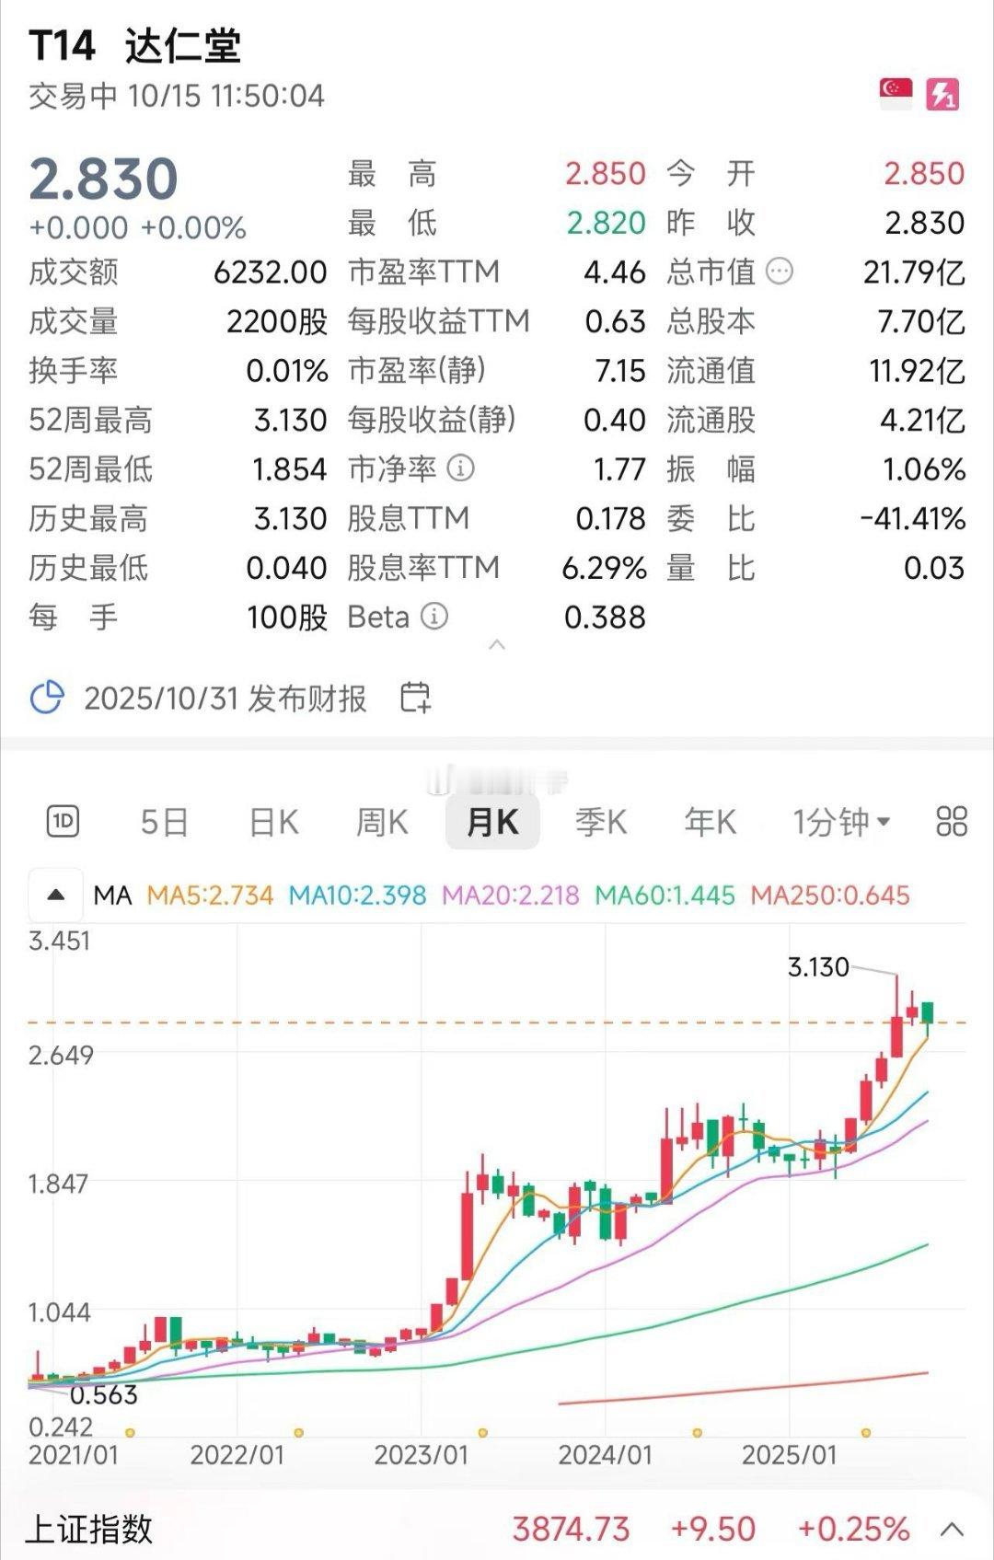
Task: Tap the current price 2.830
Action: click(x=103, y=179)
